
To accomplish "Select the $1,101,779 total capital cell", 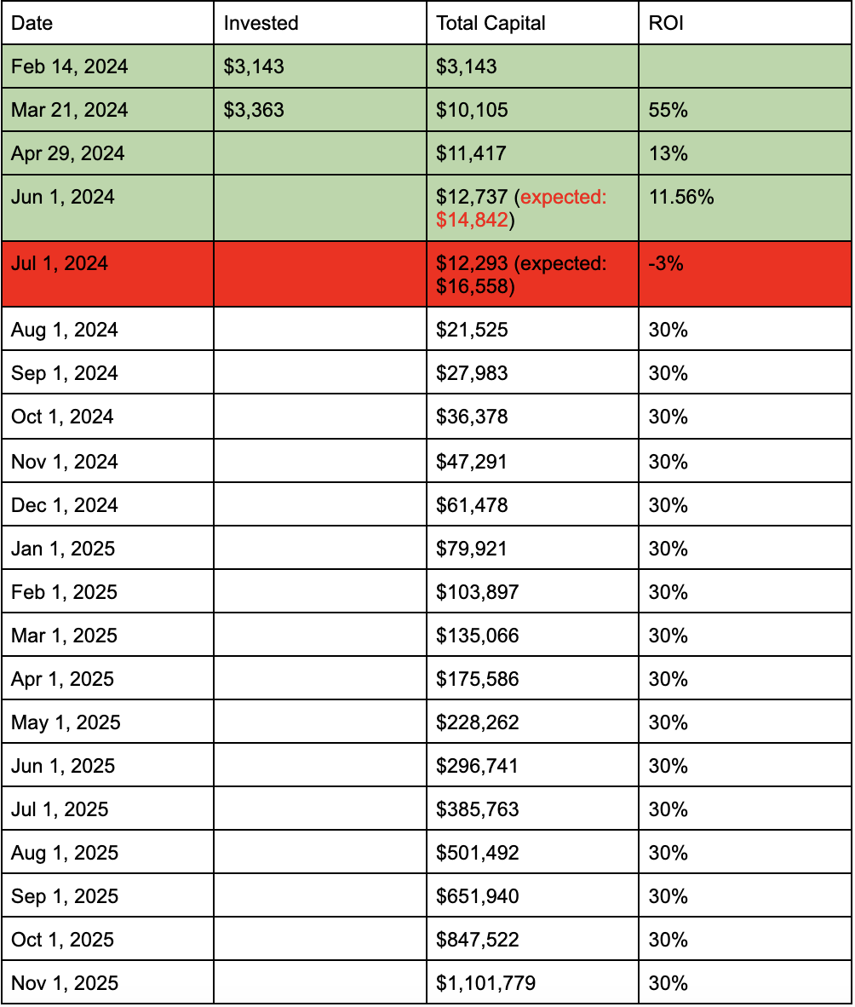I will point(533,982).
